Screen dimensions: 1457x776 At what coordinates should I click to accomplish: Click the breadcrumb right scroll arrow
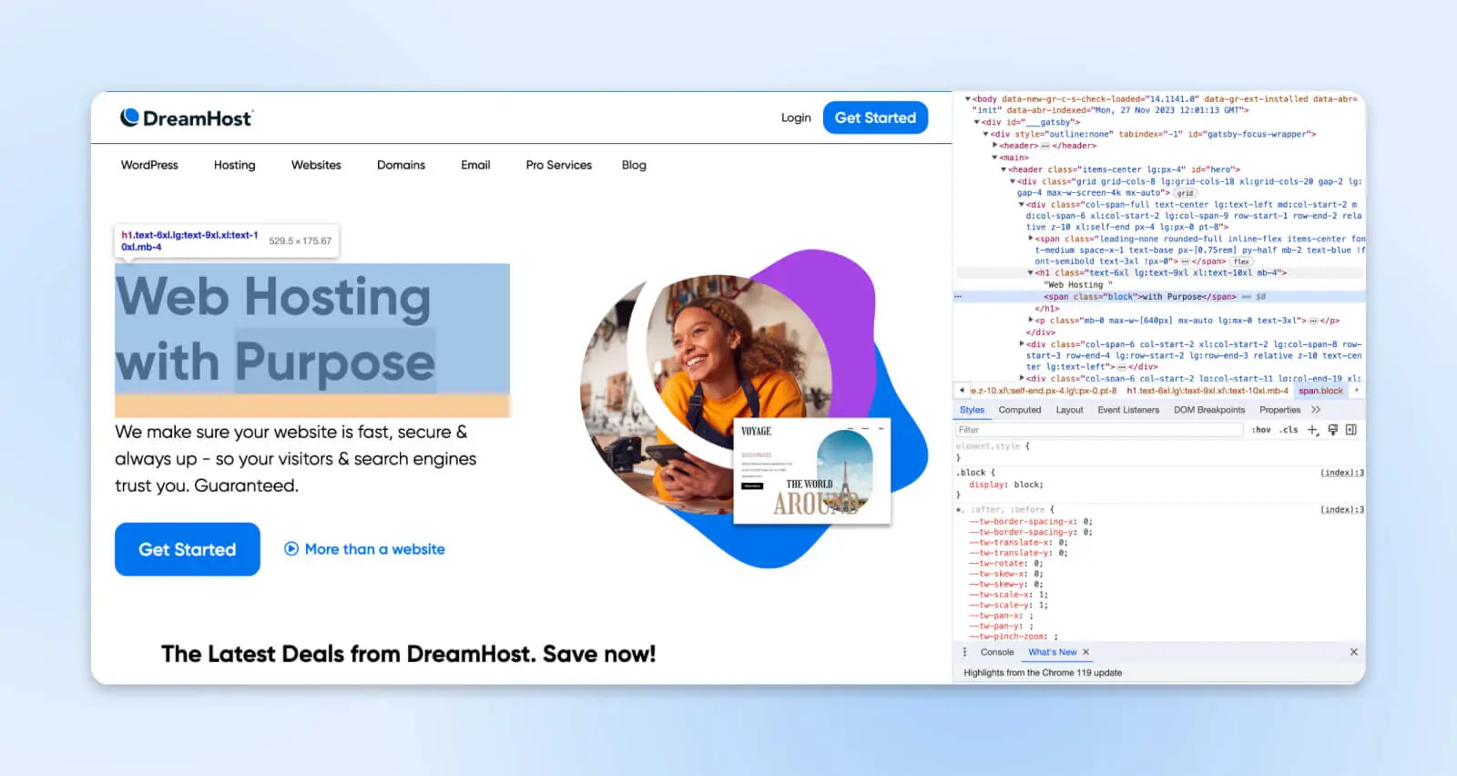click(x=1357, y=391)
